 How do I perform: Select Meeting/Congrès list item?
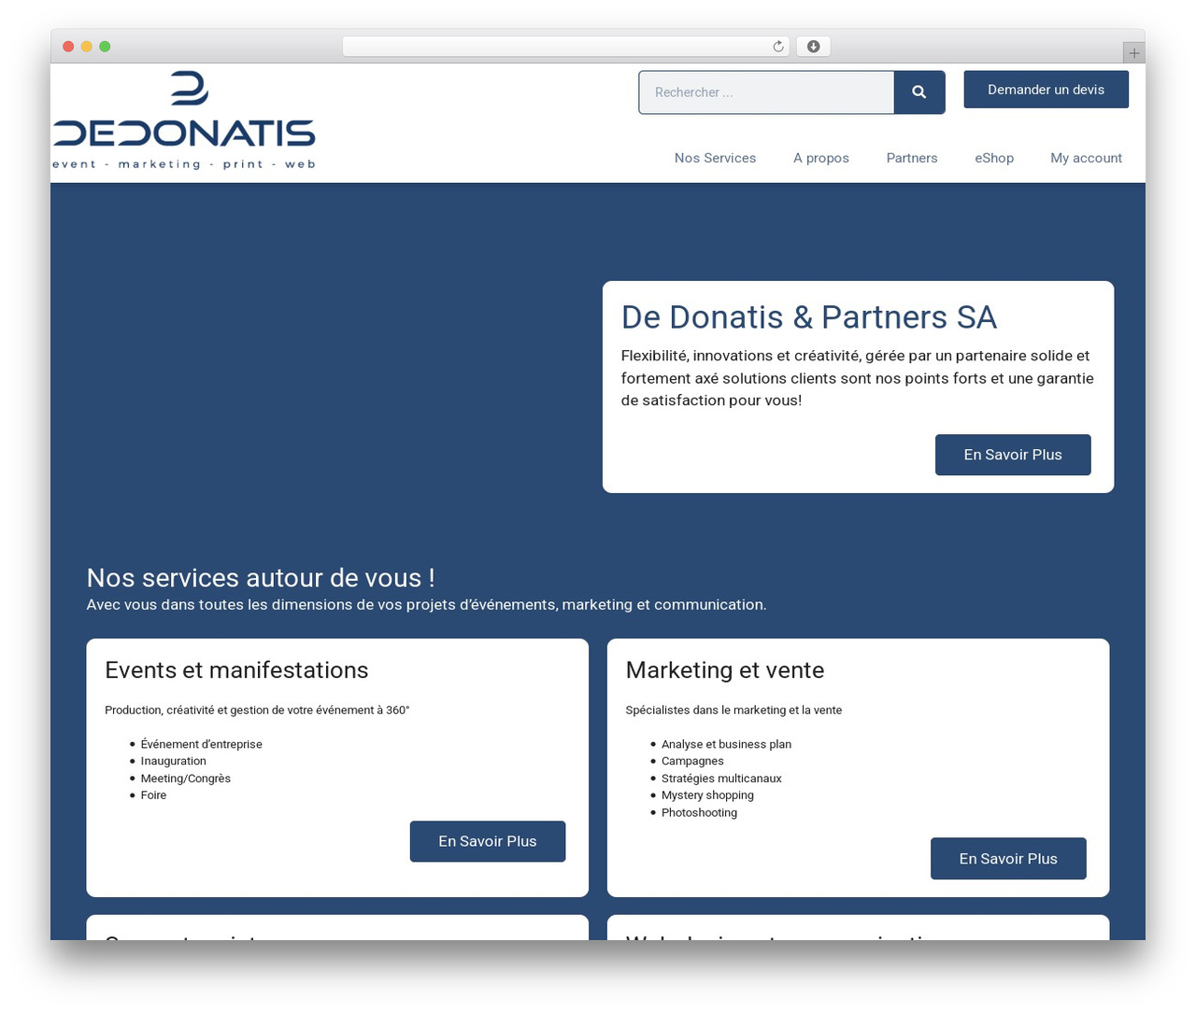186,779
